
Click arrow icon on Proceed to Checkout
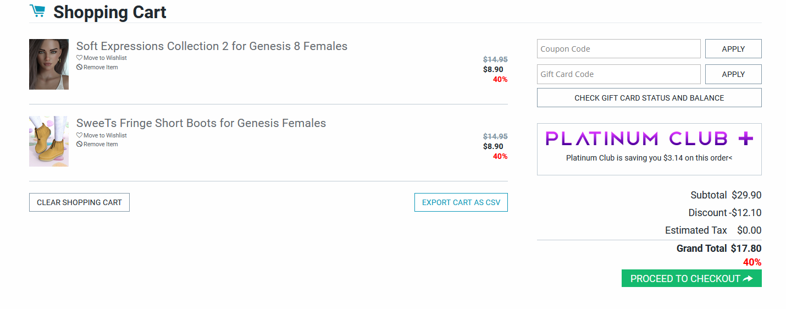pyautogui.click(x=748, y=279)
